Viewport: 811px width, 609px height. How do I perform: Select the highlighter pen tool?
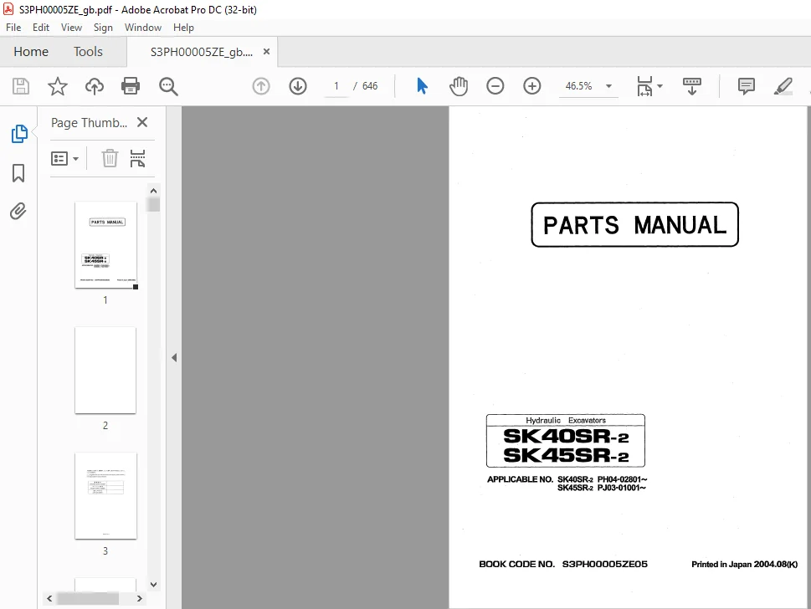tap(783, 86)
